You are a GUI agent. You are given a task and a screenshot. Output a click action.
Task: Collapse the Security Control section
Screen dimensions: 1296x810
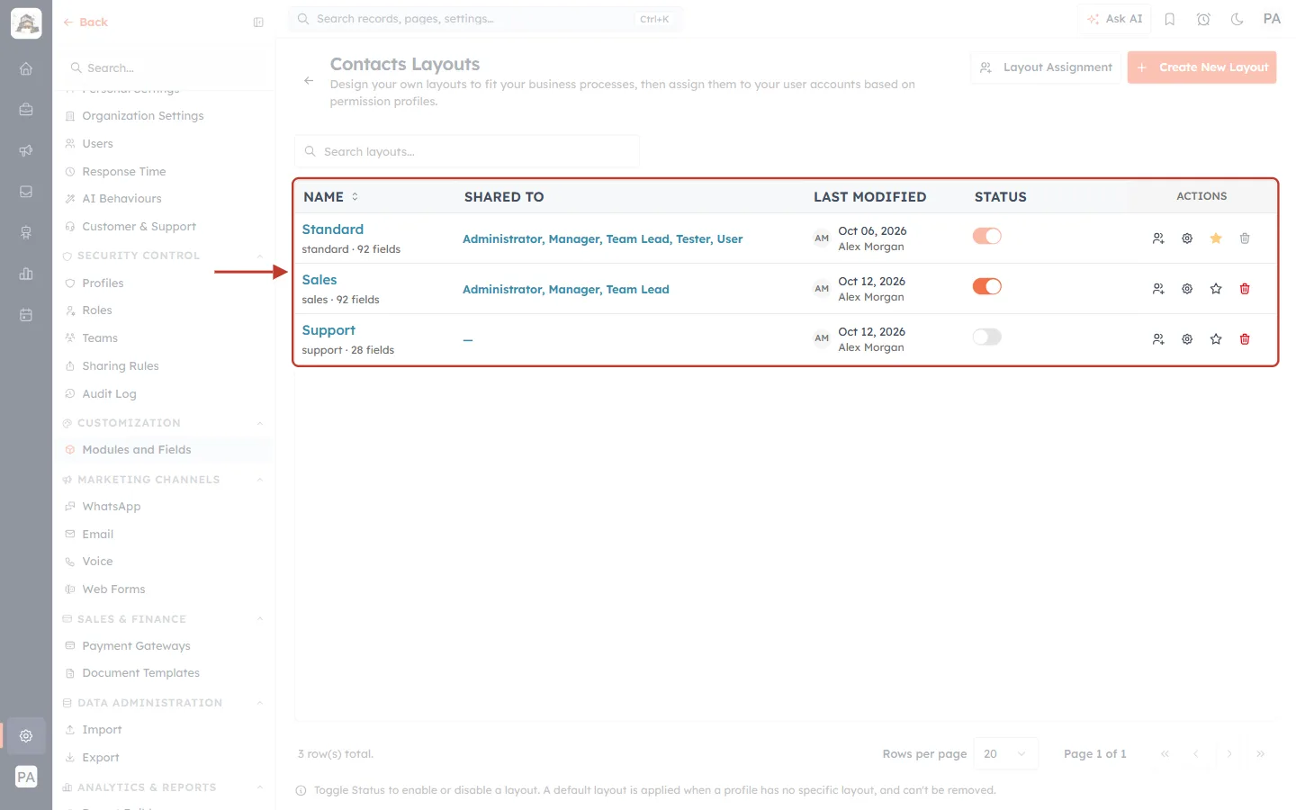pos(260,256)
